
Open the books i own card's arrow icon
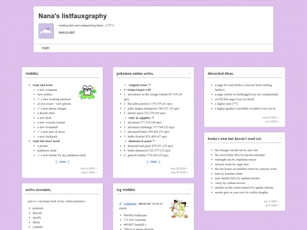coord(281,138)
